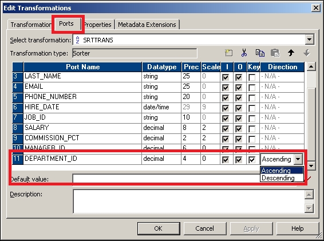Expand the DEPARTMENT_ID Direction dropdown arrow
Viewport: 324px width, 241px height.
click(298, 159)
